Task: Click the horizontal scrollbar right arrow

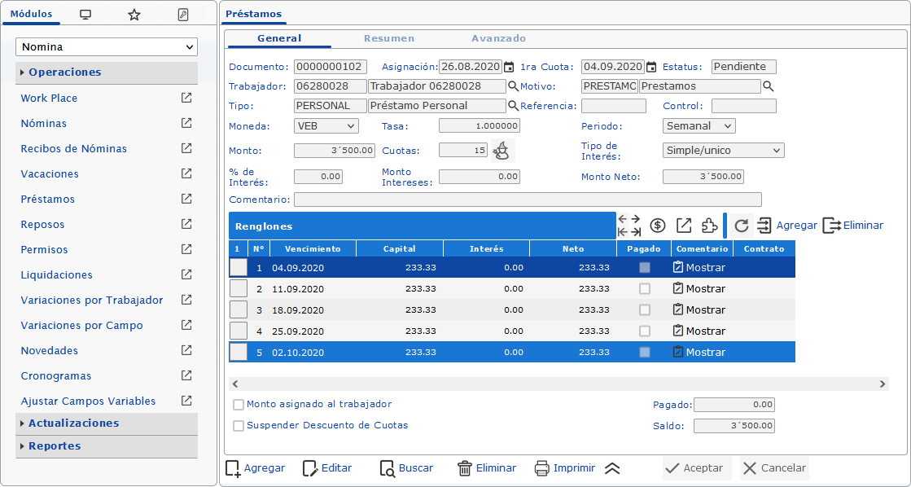Action: click(883, 384)
